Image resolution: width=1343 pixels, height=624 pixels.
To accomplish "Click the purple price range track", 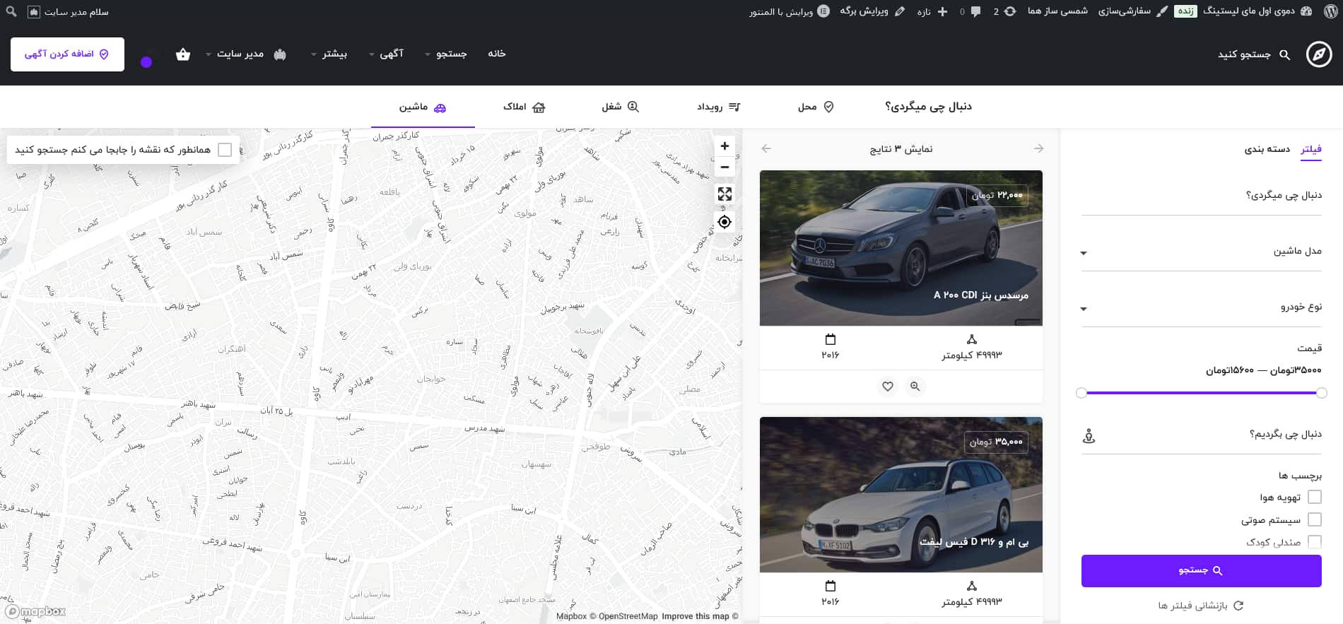I will [1202, 393].
